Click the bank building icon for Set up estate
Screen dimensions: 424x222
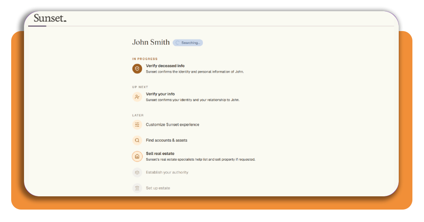[x=137, y=188]
